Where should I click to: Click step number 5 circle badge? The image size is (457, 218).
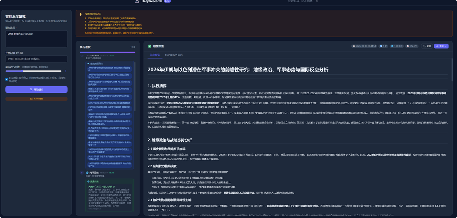coord(82,172)
